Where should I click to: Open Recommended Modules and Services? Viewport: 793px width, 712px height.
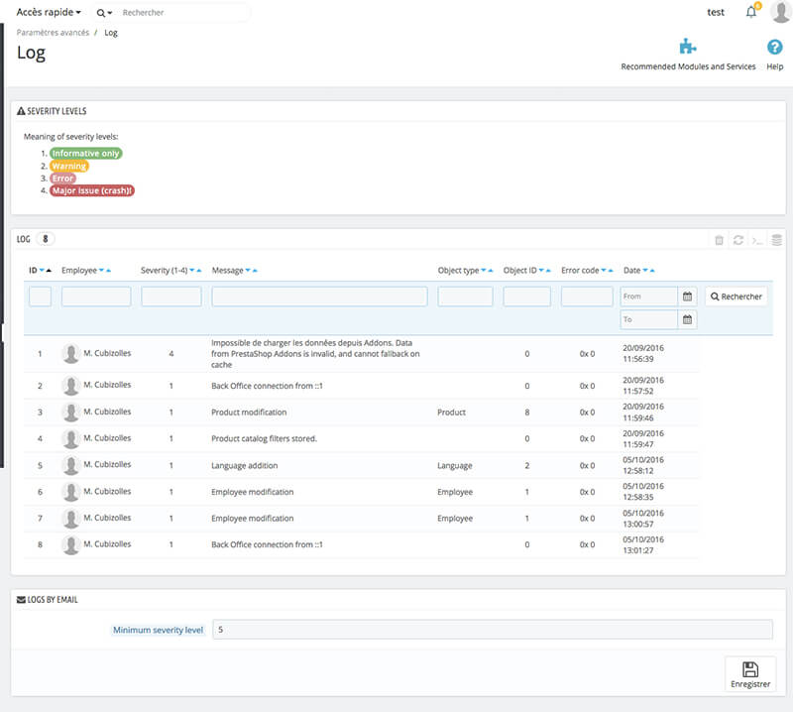(x=688, y=55)
